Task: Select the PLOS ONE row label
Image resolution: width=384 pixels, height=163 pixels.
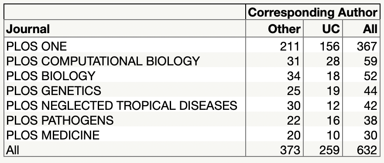Action: coord(36,47)
